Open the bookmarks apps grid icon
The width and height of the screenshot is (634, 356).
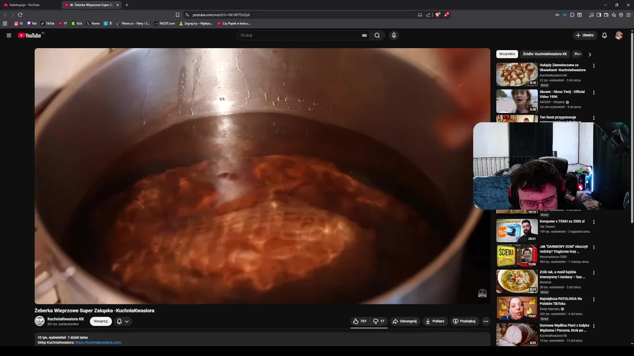point(5,23)
